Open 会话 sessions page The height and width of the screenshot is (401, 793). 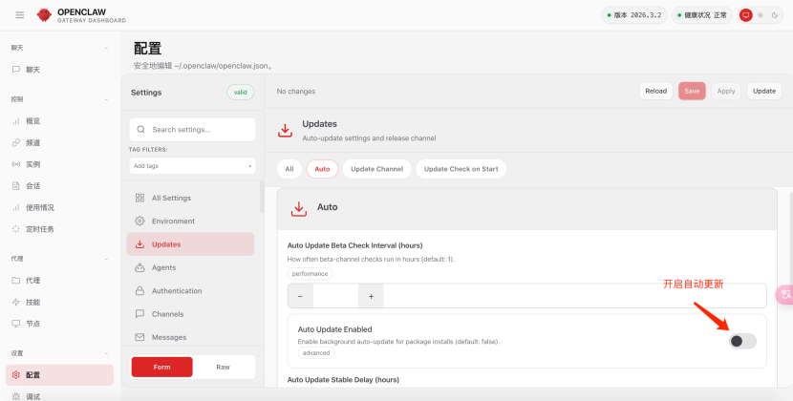pyautogui.click(x=59, y=186)
